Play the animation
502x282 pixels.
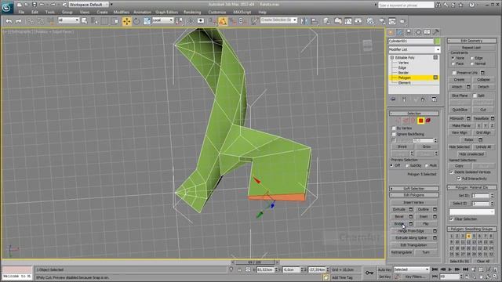pyautogui.click(x=450, y=269)
